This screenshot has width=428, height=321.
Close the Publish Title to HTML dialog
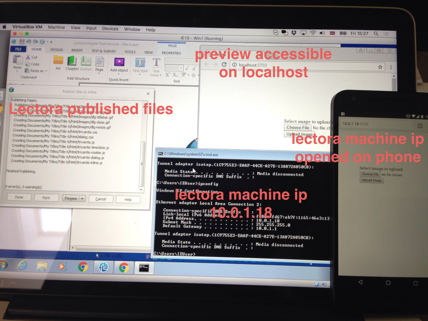pyautogui.click(x=148, y=94)
